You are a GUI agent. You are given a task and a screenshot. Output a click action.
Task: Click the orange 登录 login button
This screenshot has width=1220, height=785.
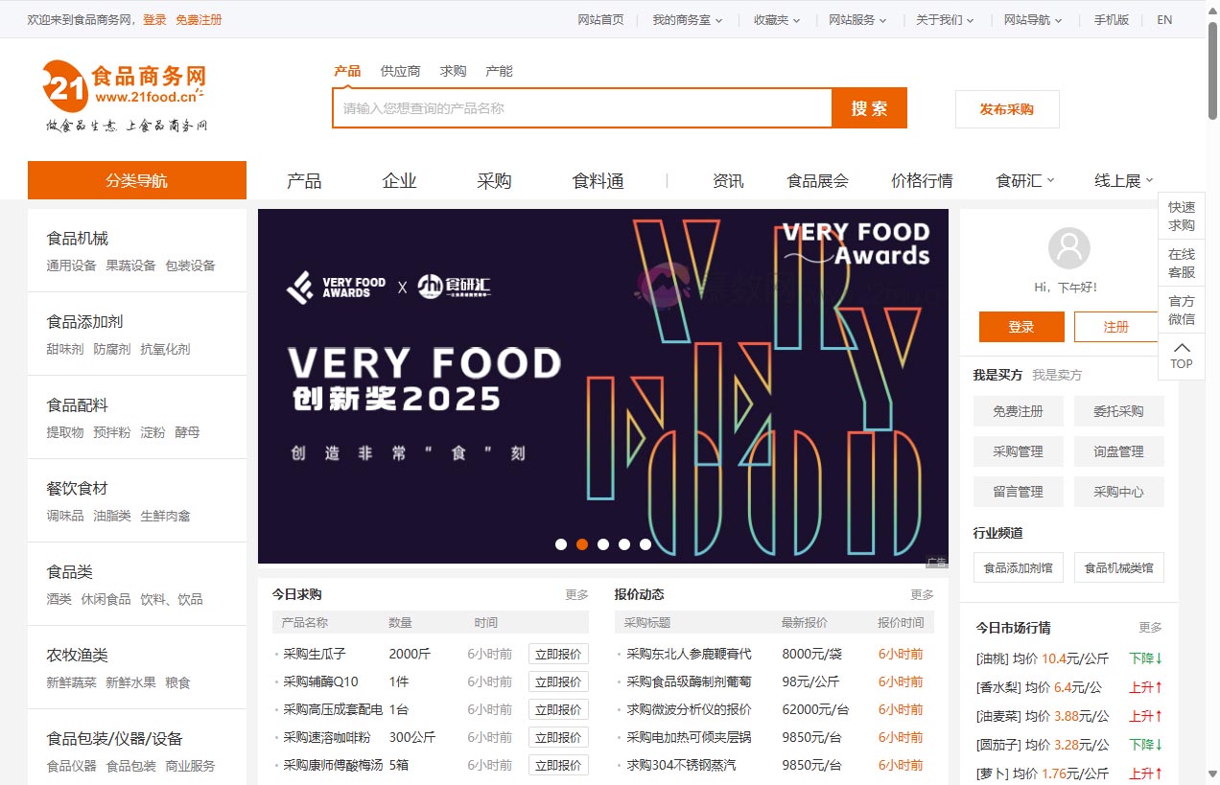(x=1021, y=327)
